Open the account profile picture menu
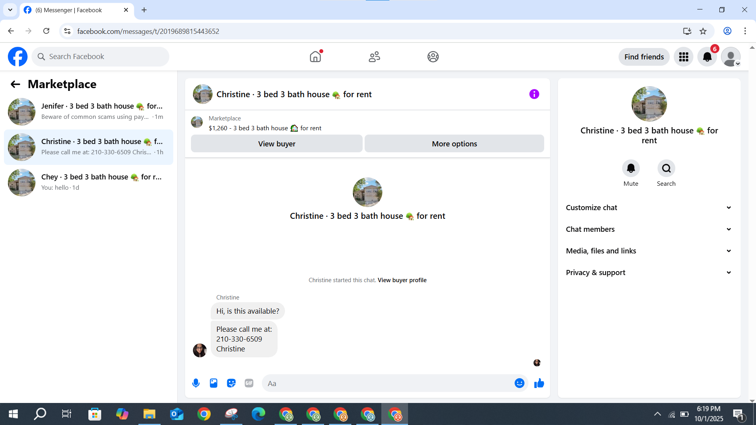This screenshot has height=425, width=756. coord(731,57)
